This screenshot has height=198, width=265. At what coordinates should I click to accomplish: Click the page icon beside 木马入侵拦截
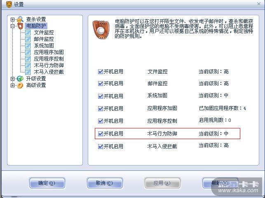pos(28,72)
